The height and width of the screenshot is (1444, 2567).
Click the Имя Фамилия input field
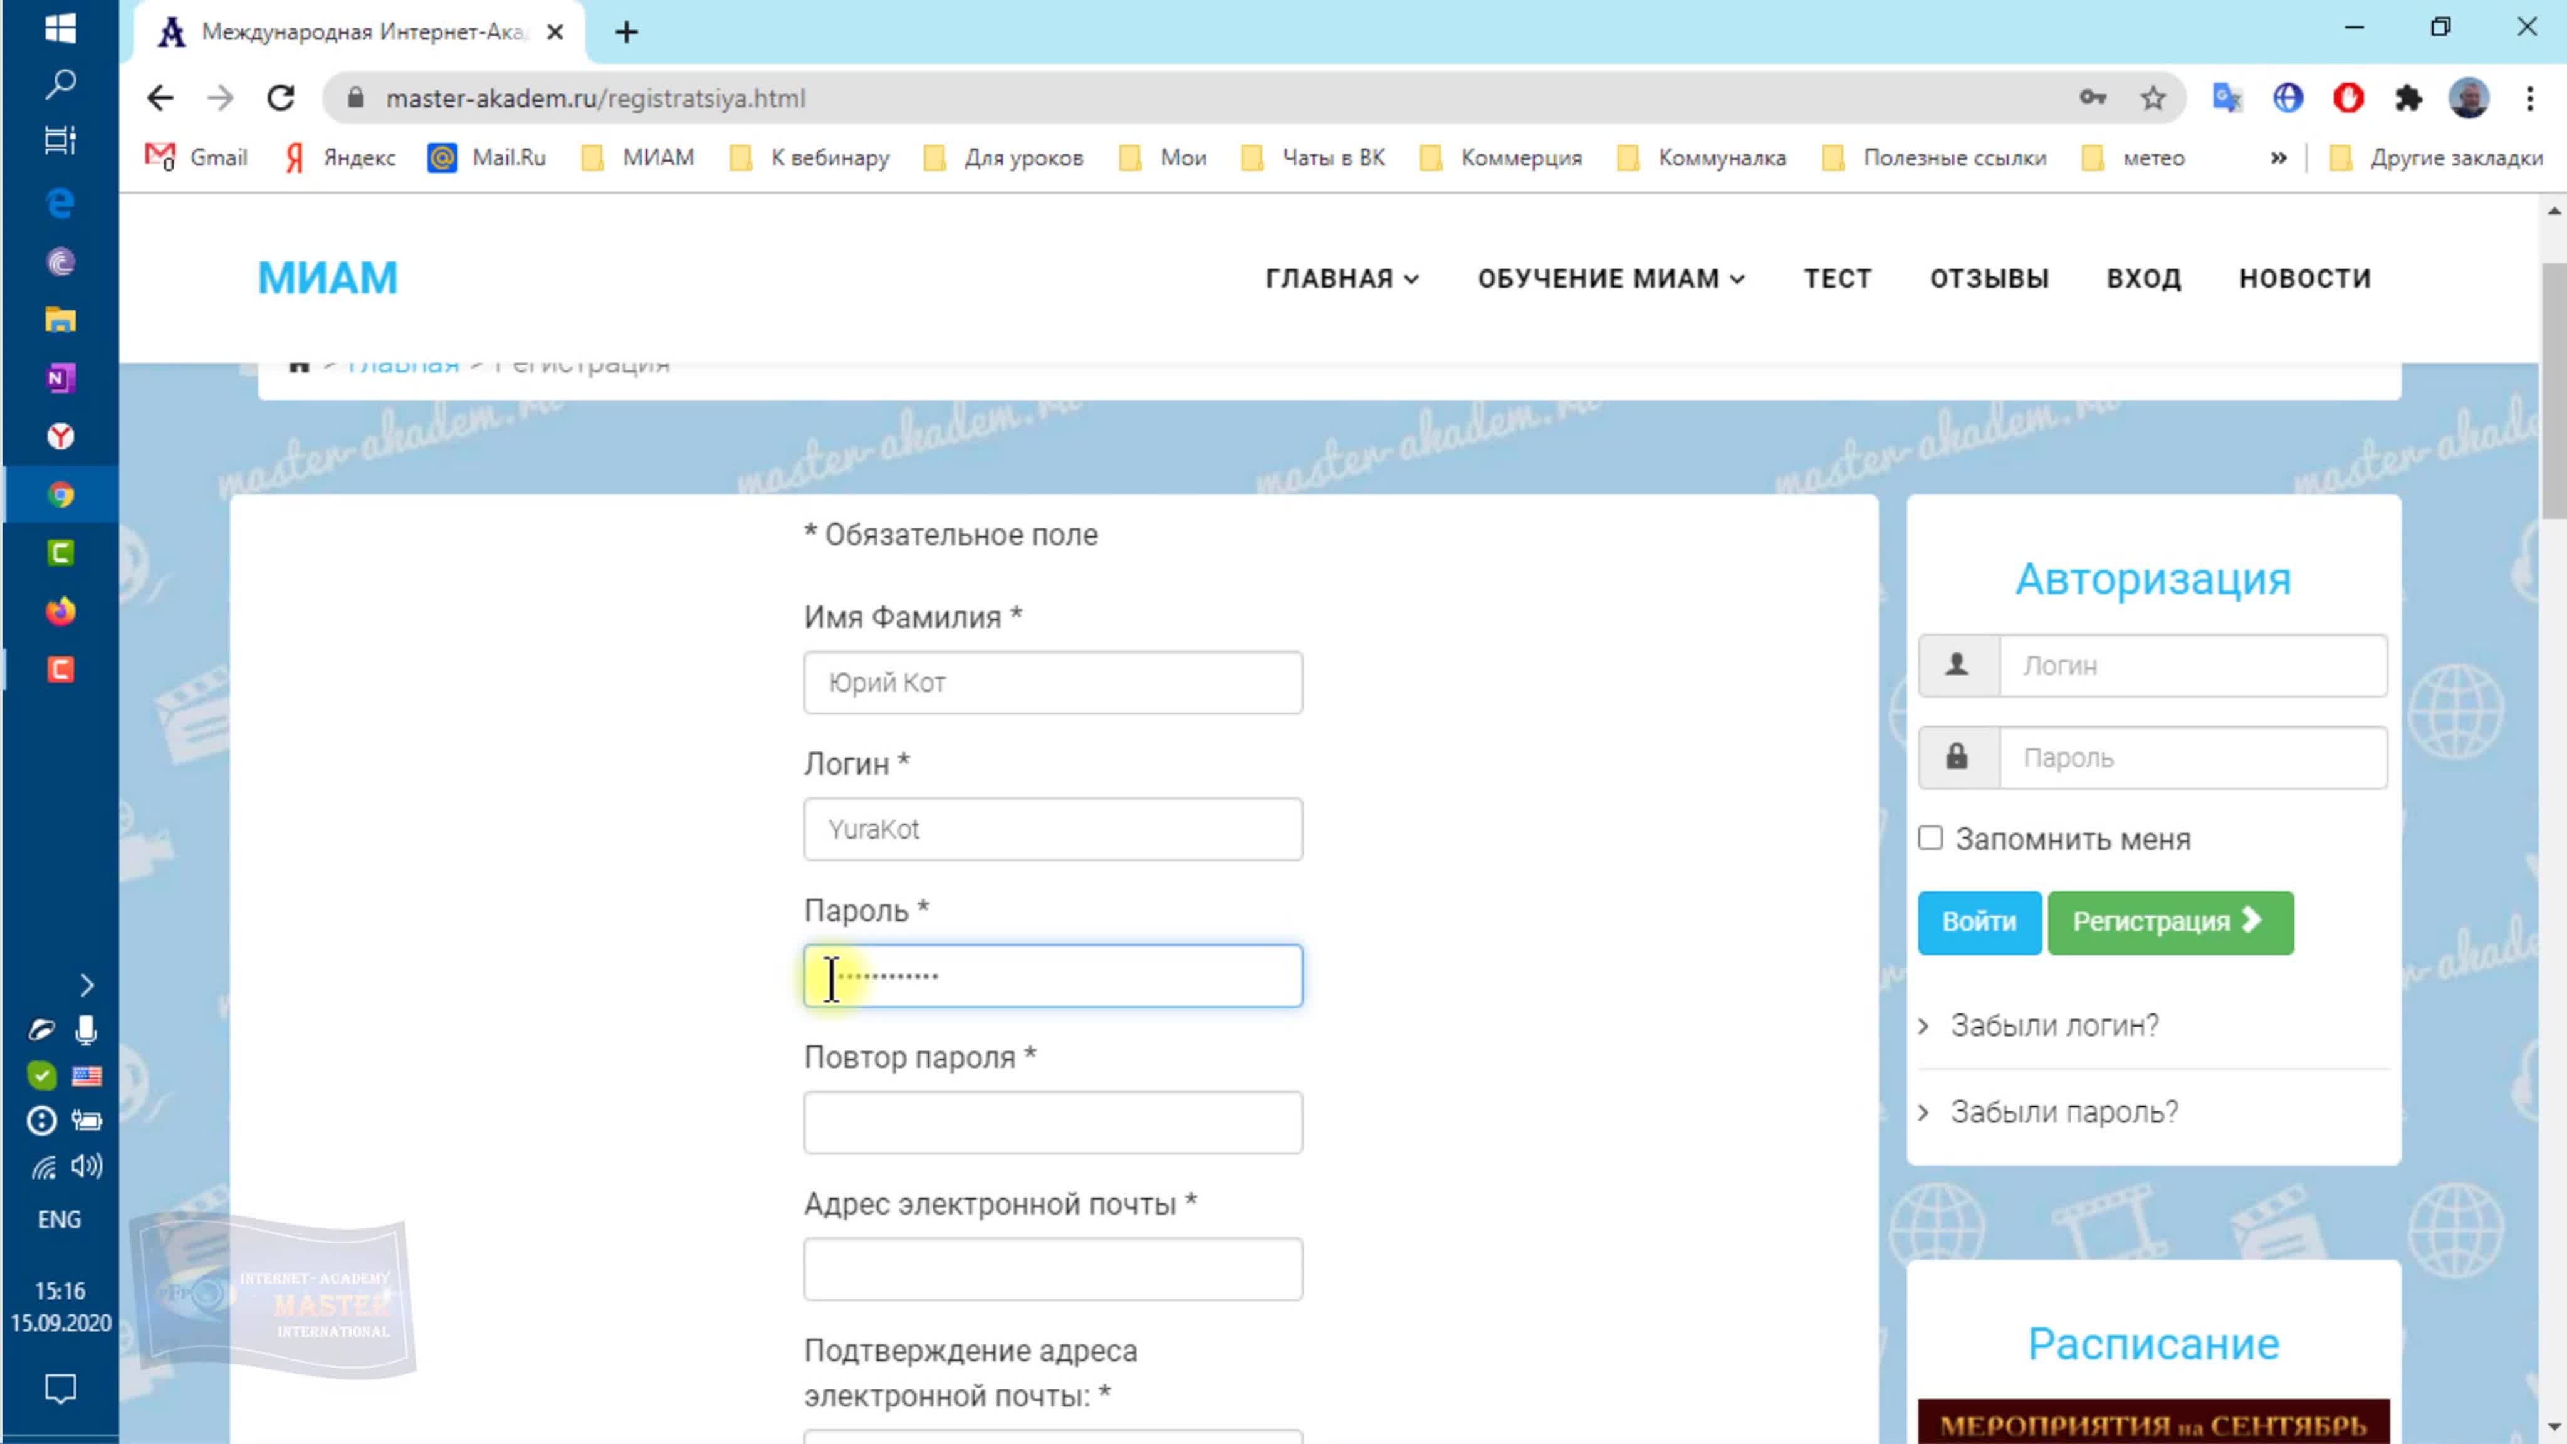pos(1052,683)
